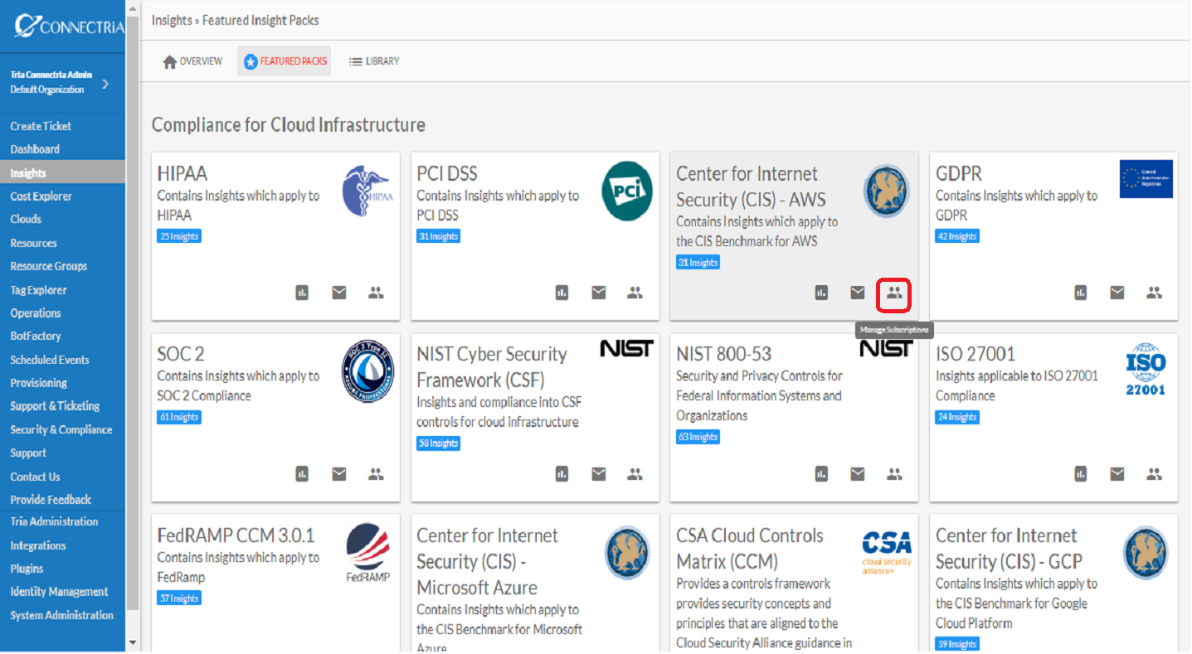Click the 42 Insights badge on GDPR
This screenshot has height=654, width=1192.
point(958,236)
